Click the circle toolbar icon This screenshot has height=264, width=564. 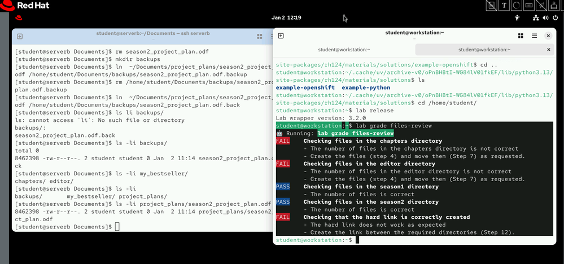[516, 6]
